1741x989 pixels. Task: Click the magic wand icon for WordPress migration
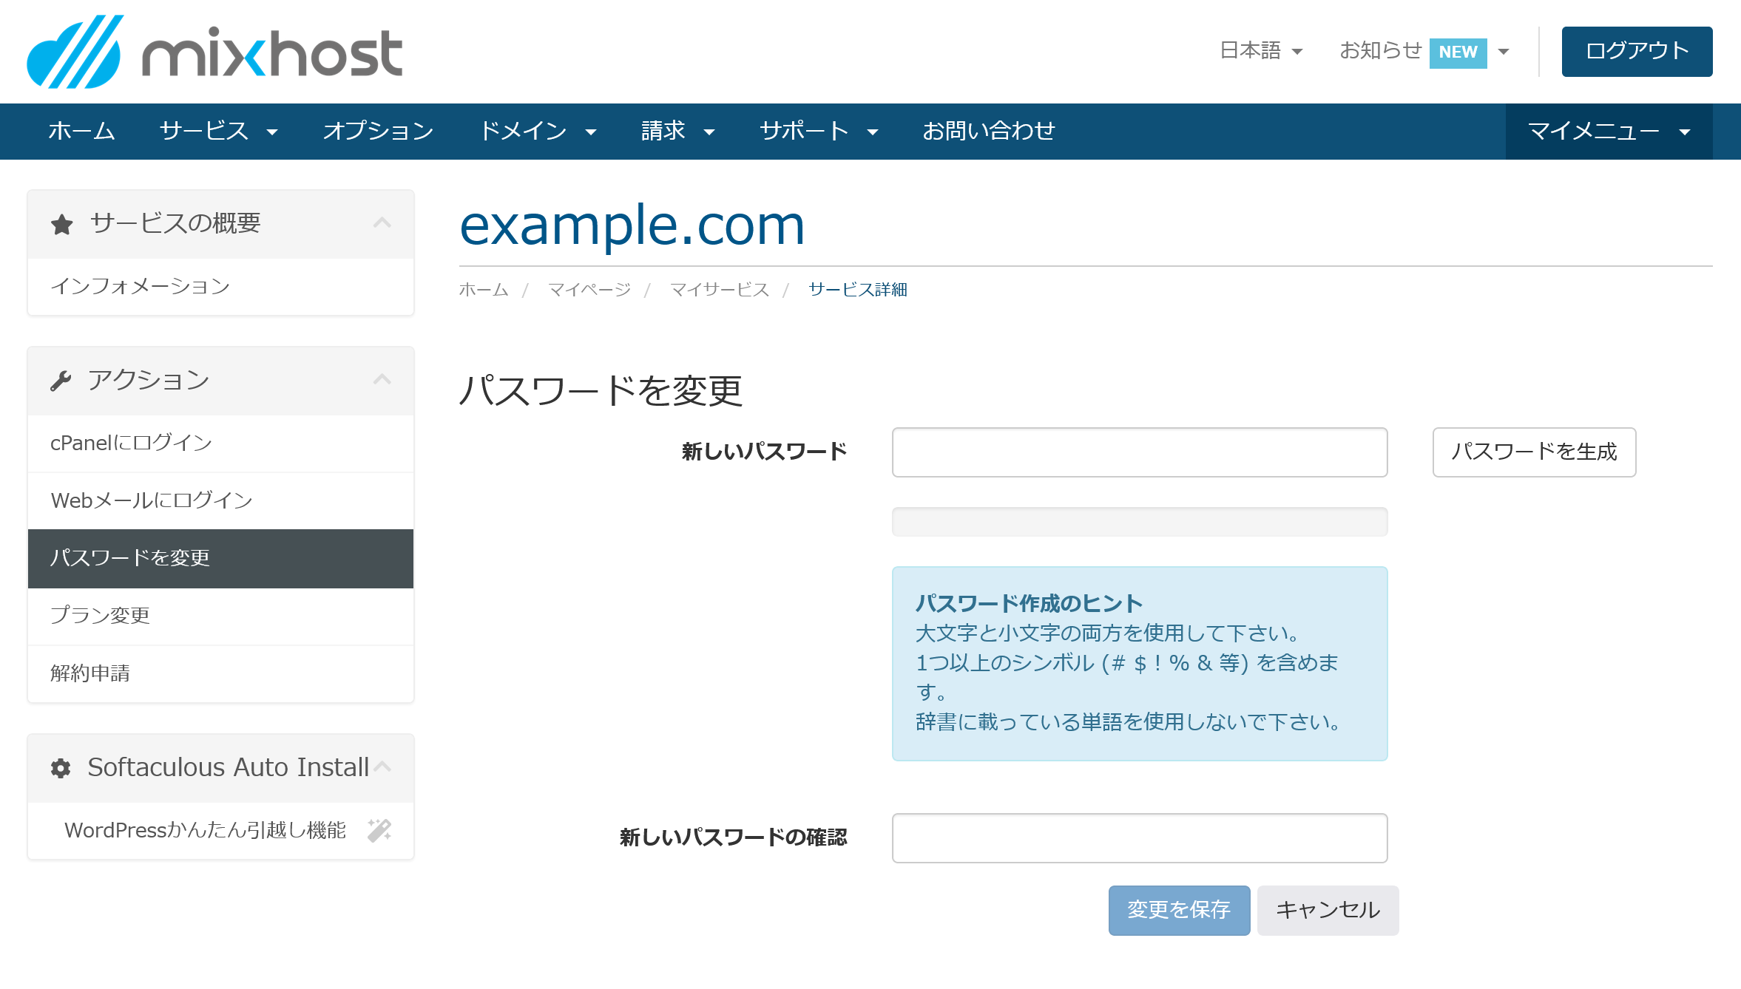pos(379,830)
